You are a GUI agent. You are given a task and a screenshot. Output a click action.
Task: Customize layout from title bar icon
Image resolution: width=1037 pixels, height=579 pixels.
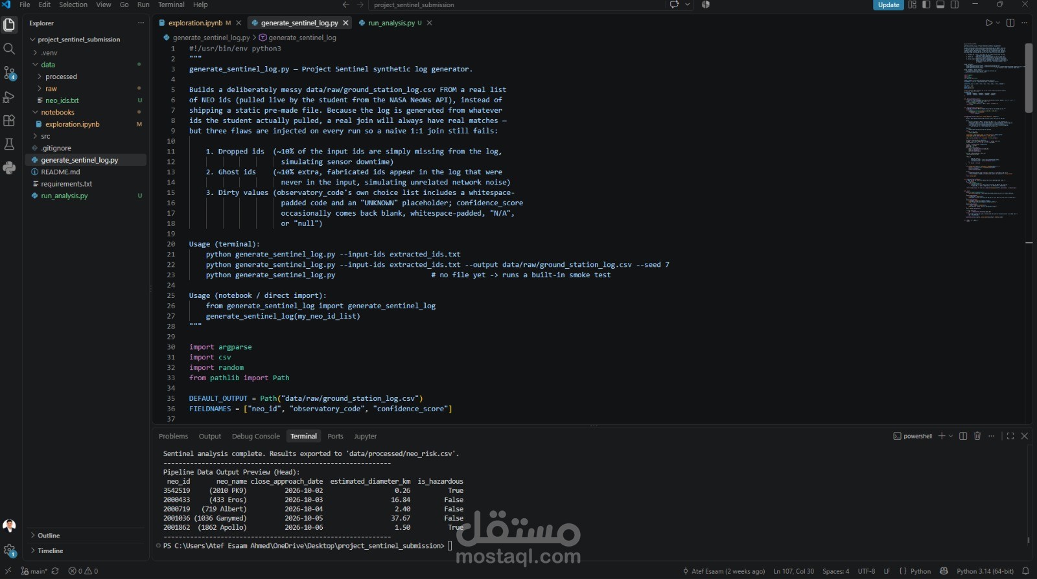point(913,5)
